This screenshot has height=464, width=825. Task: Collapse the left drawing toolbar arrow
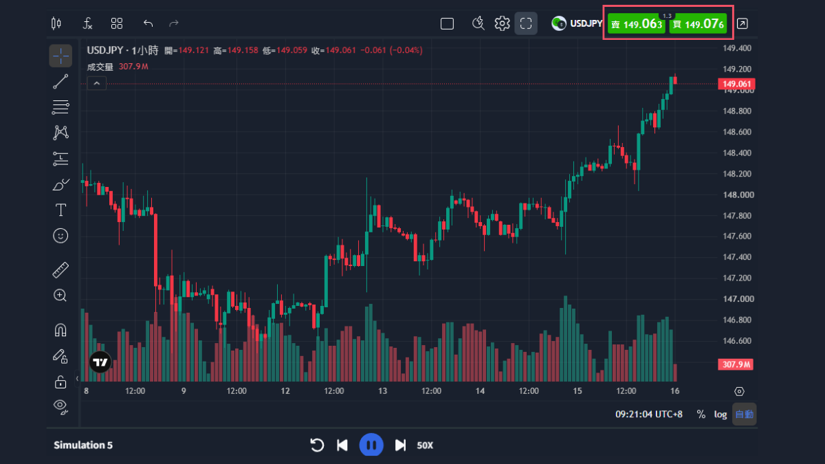point(77,379)
